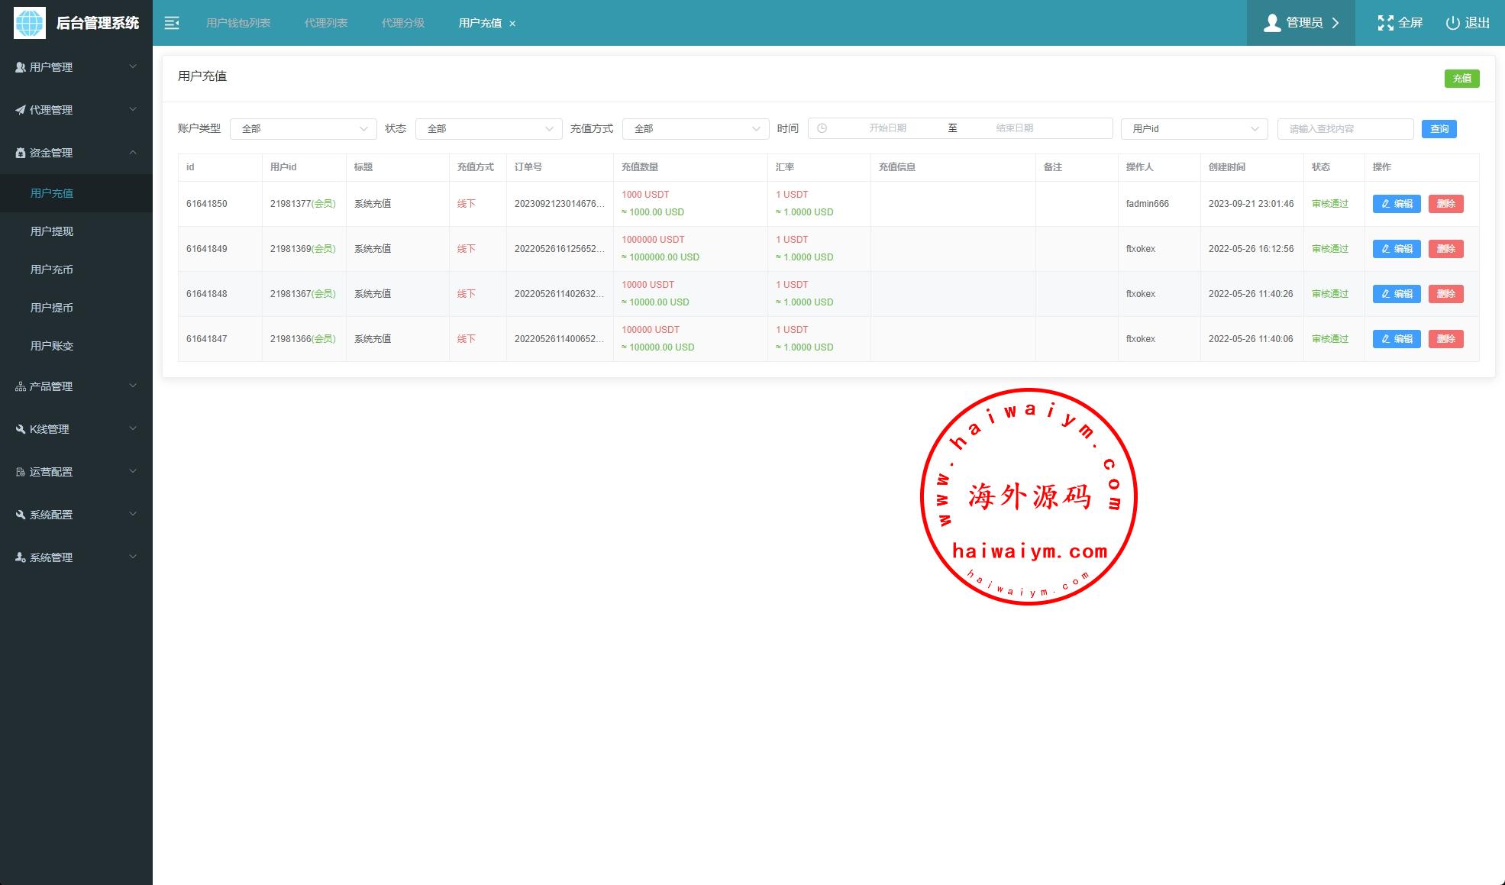Click the wrench icon beside K线管理
This screenshot has width=1505, height=885.
(21, 429)
